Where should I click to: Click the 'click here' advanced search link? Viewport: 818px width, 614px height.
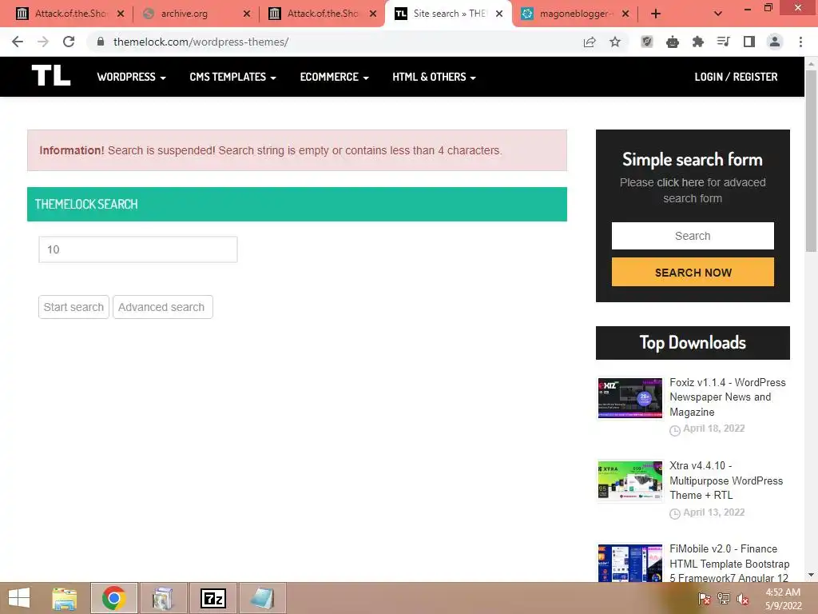681,182
